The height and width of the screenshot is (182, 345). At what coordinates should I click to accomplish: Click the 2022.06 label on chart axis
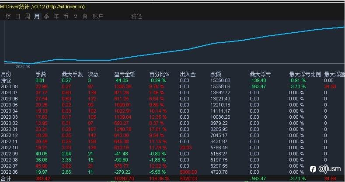point(23,66)
